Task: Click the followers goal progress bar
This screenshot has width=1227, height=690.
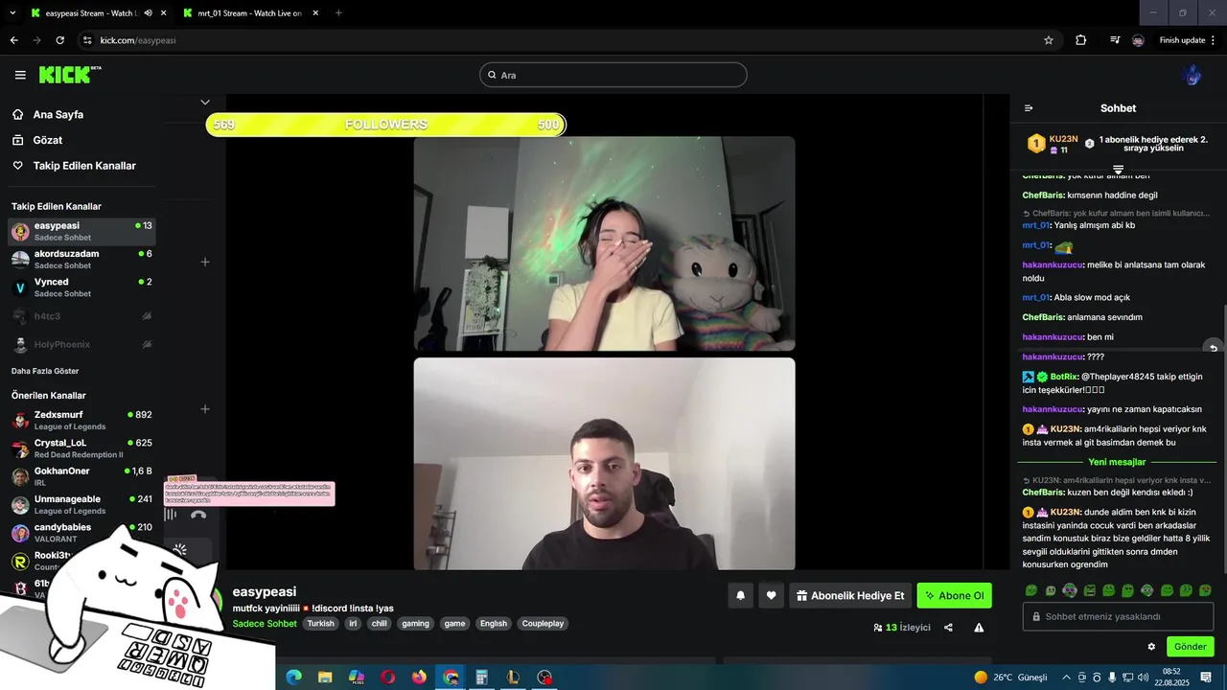Action: (385, 125)
